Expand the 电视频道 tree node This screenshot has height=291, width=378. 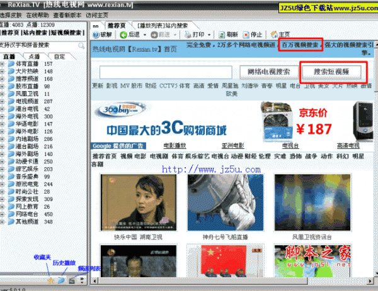pos(2,102)
